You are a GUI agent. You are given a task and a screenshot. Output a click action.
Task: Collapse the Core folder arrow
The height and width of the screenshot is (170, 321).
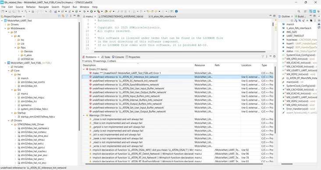[x=9, y=71]
